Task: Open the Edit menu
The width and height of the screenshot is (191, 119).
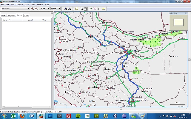Action: point(7,5)
